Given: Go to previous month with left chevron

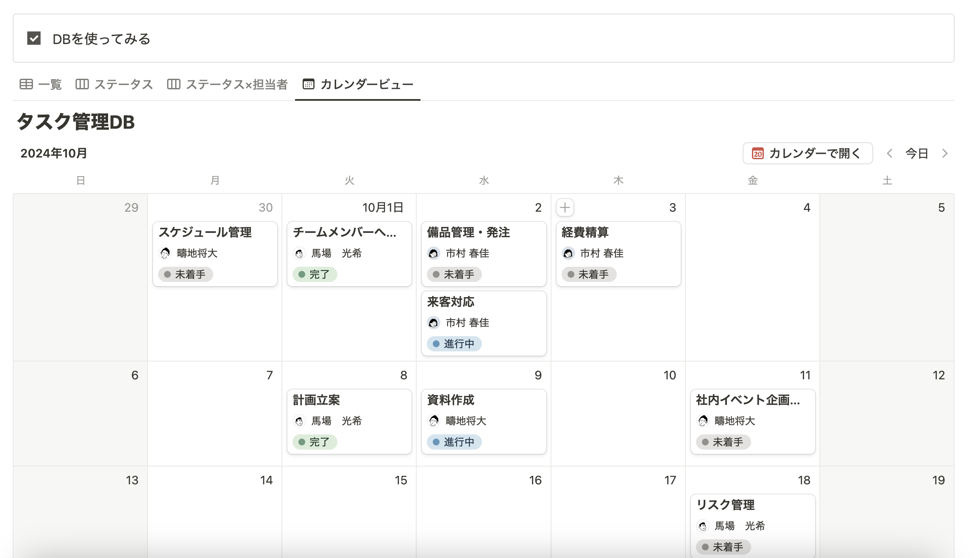Looking at the screenshot, I should (890, 153).
